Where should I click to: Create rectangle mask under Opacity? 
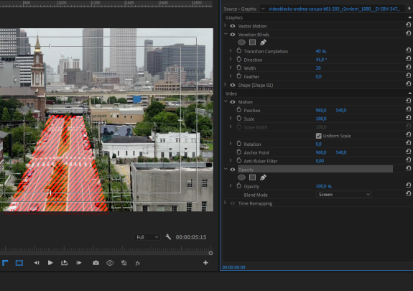click(x=252, y=177)
